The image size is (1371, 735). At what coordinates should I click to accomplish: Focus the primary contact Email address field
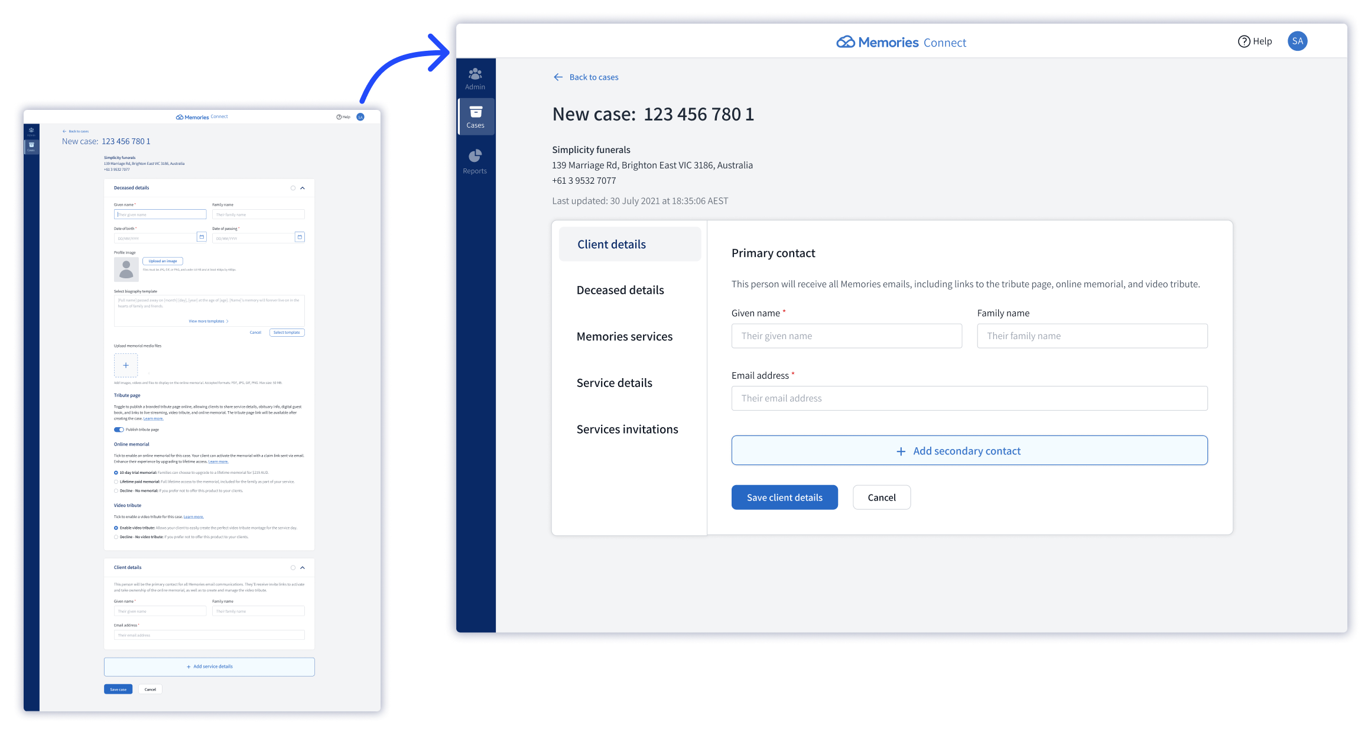click(969, 398)
